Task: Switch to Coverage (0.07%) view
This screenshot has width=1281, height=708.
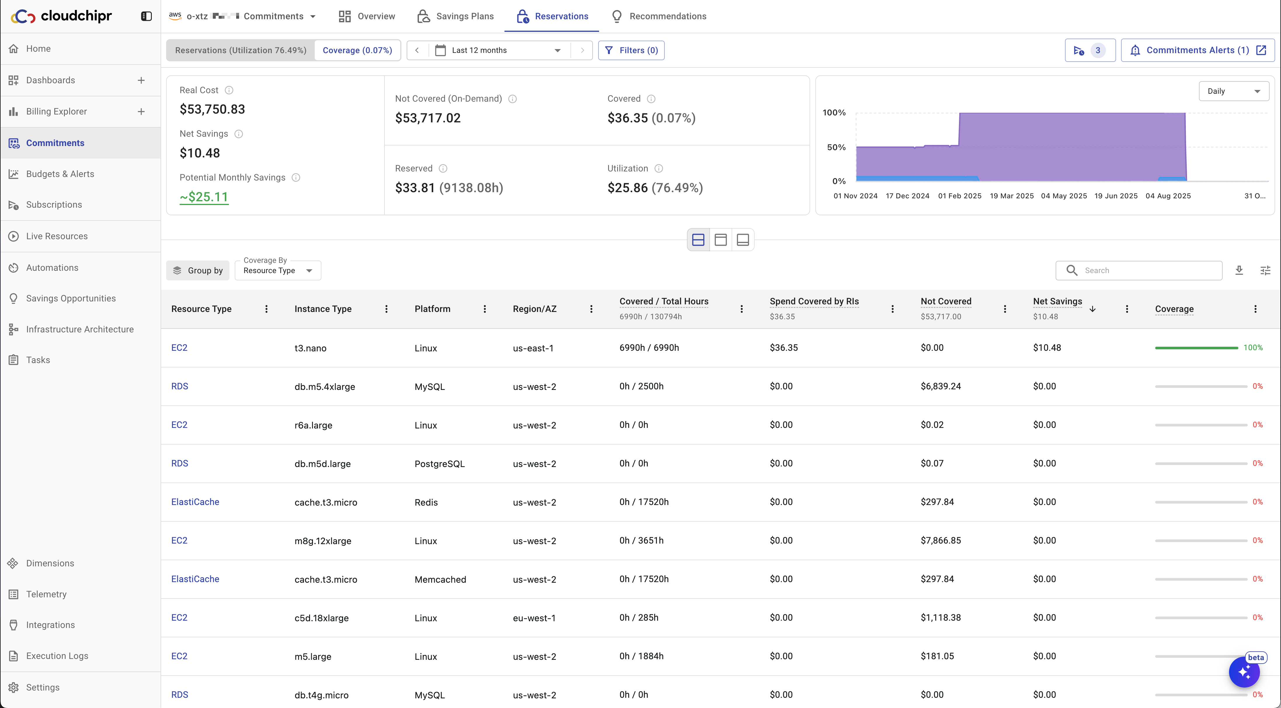Action: pos(357,50)
